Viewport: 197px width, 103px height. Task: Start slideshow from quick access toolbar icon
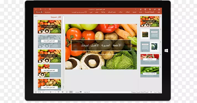(x=145, y=9)
